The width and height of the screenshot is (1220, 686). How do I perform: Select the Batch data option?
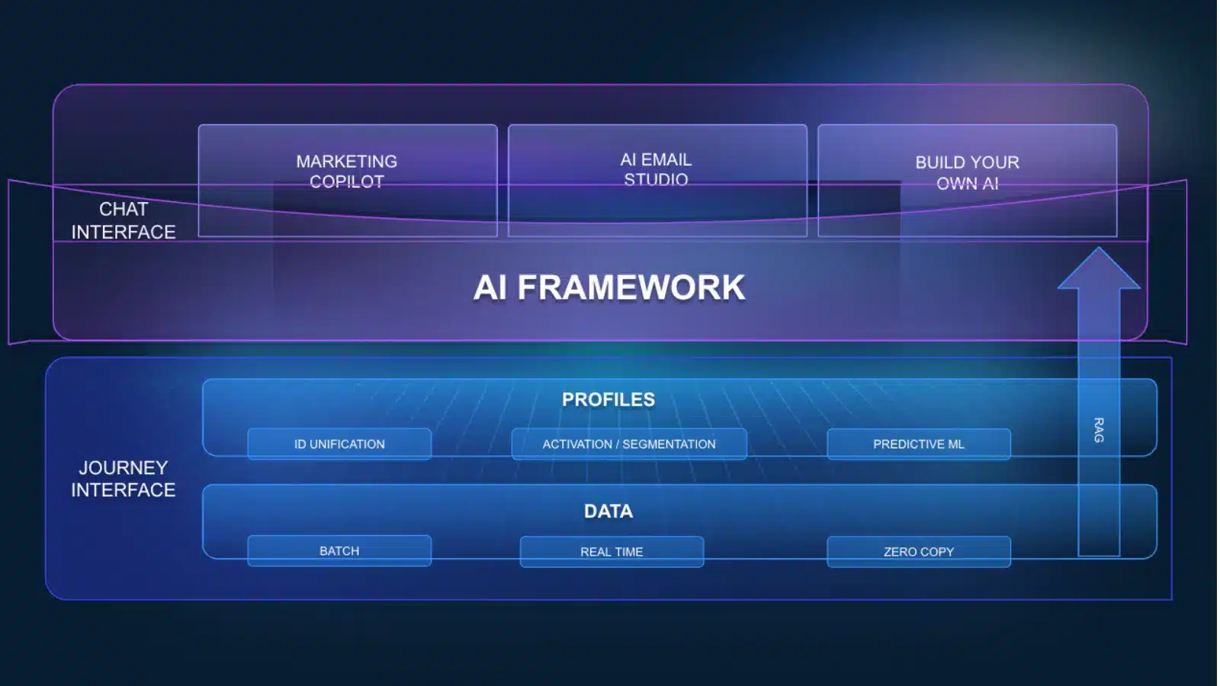(339, 550)
